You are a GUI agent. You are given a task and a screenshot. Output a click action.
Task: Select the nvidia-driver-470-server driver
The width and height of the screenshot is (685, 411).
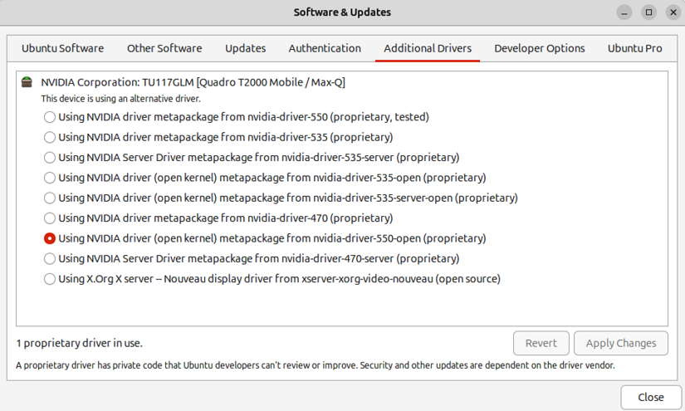pyautogui.click(x=50, y=258)
